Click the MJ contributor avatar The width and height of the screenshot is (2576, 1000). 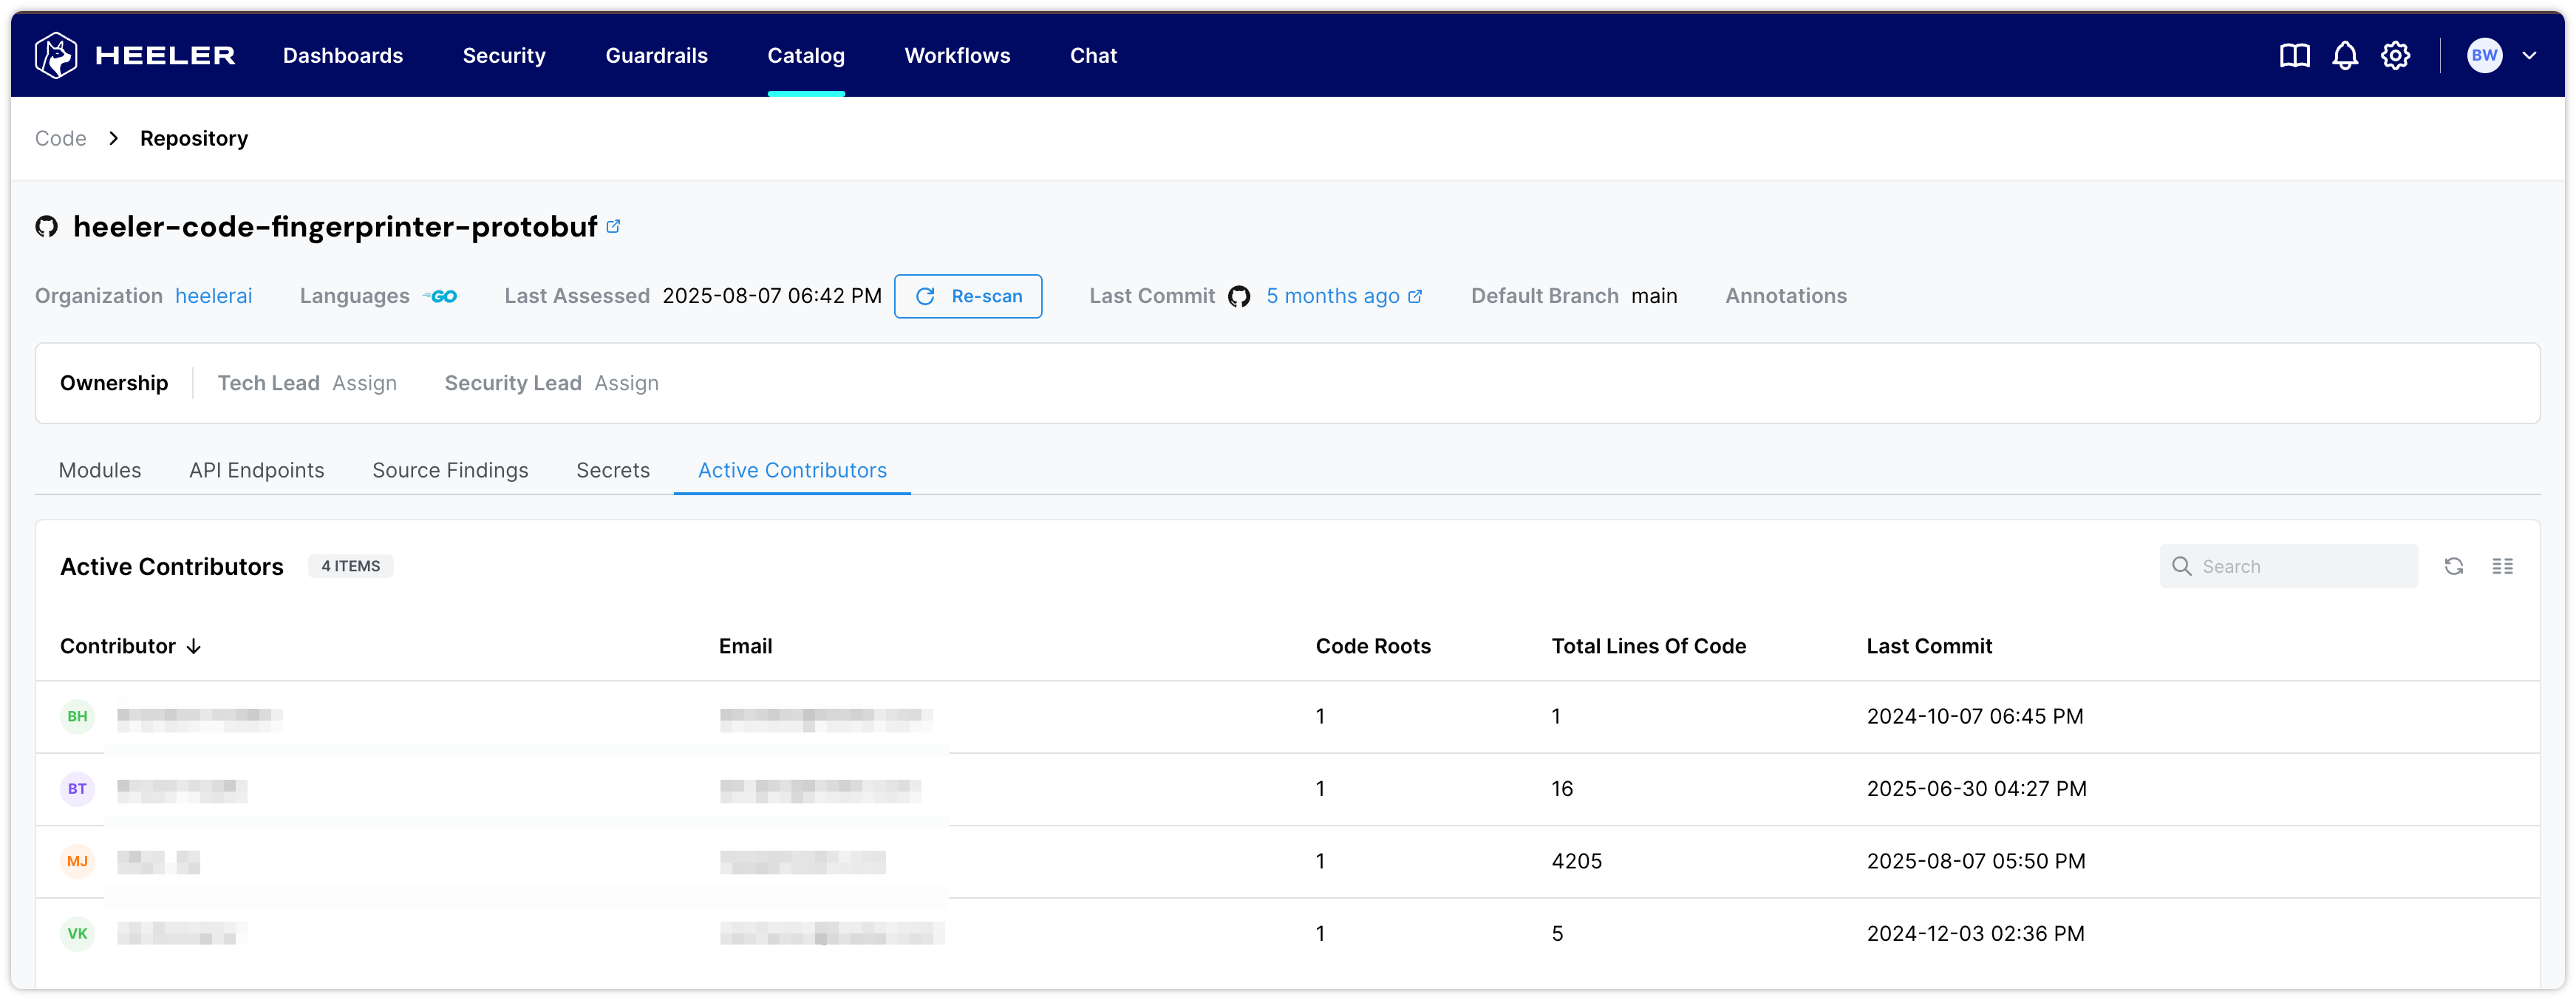77,861
